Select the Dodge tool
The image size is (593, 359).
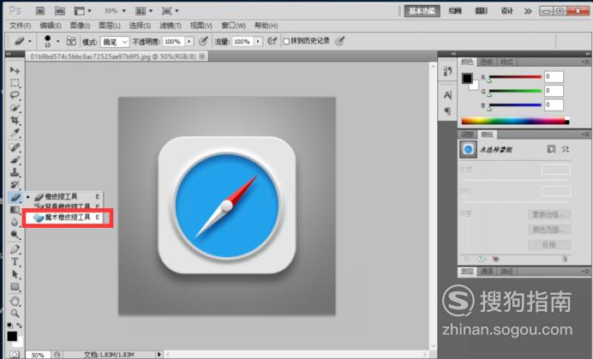[15, 235]
